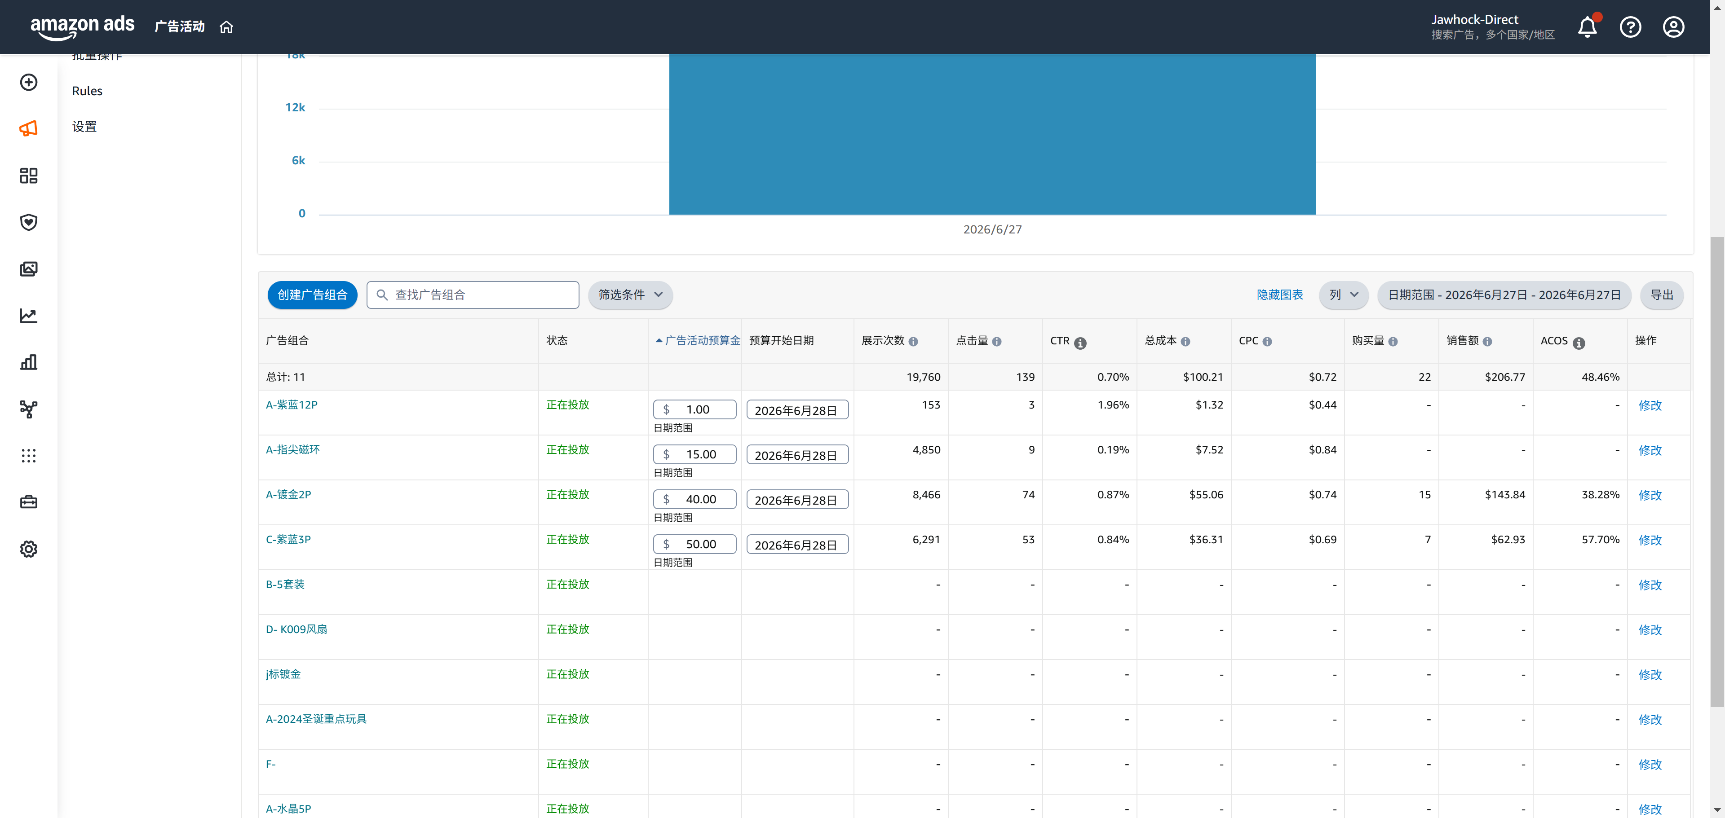Open 广告活动 in top navigation
This screenshot has width=1725, height=818.
pos(180,27)
